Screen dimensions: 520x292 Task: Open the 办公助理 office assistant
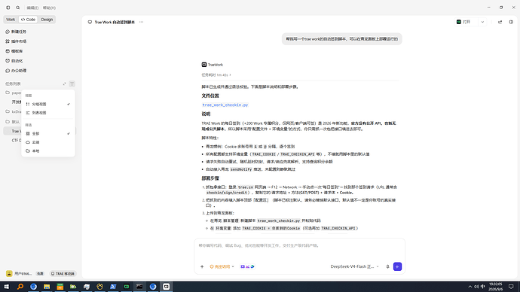pos(16,71)
